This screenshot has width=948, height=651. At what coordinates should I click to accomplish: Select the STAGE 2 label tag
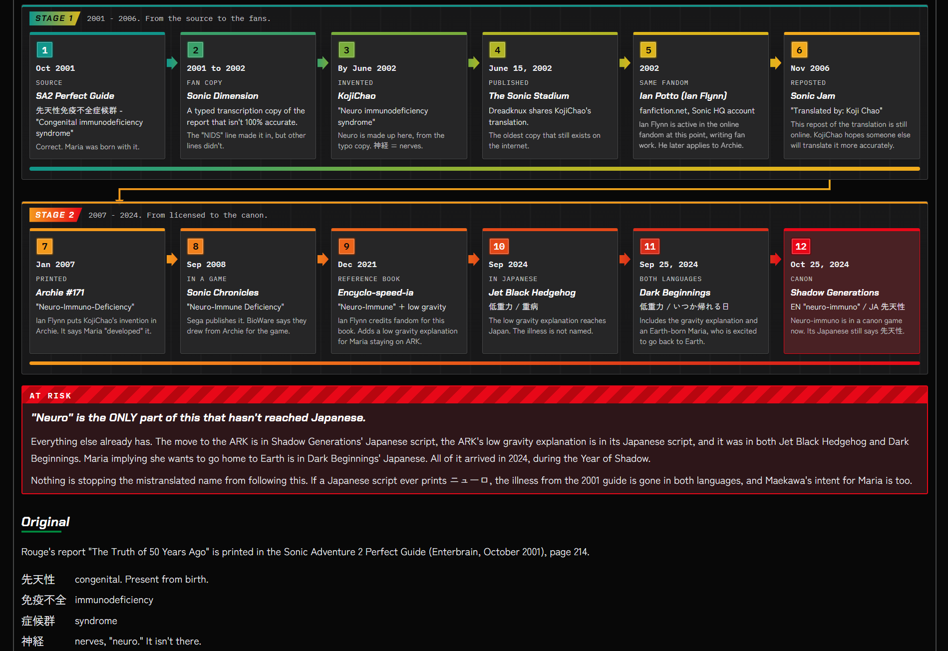pyautogui.click(x=55, y=215)
